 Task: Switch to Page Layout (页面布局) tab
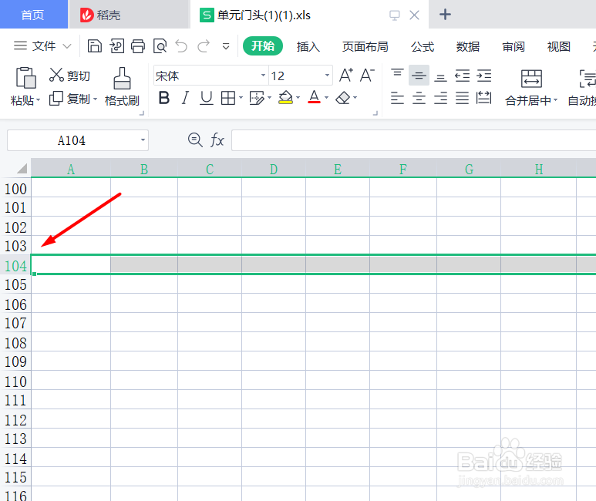point(365,46)
